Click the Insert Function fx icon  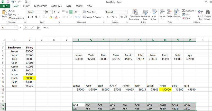[38, 28]
